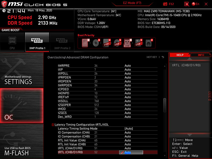This screenshot has height=159, width=212.
Task: Select the tAONPD timing row
Action: click(108, 93)
